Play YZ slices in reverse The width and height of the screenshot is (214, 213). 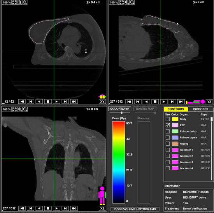coord(146,101)
